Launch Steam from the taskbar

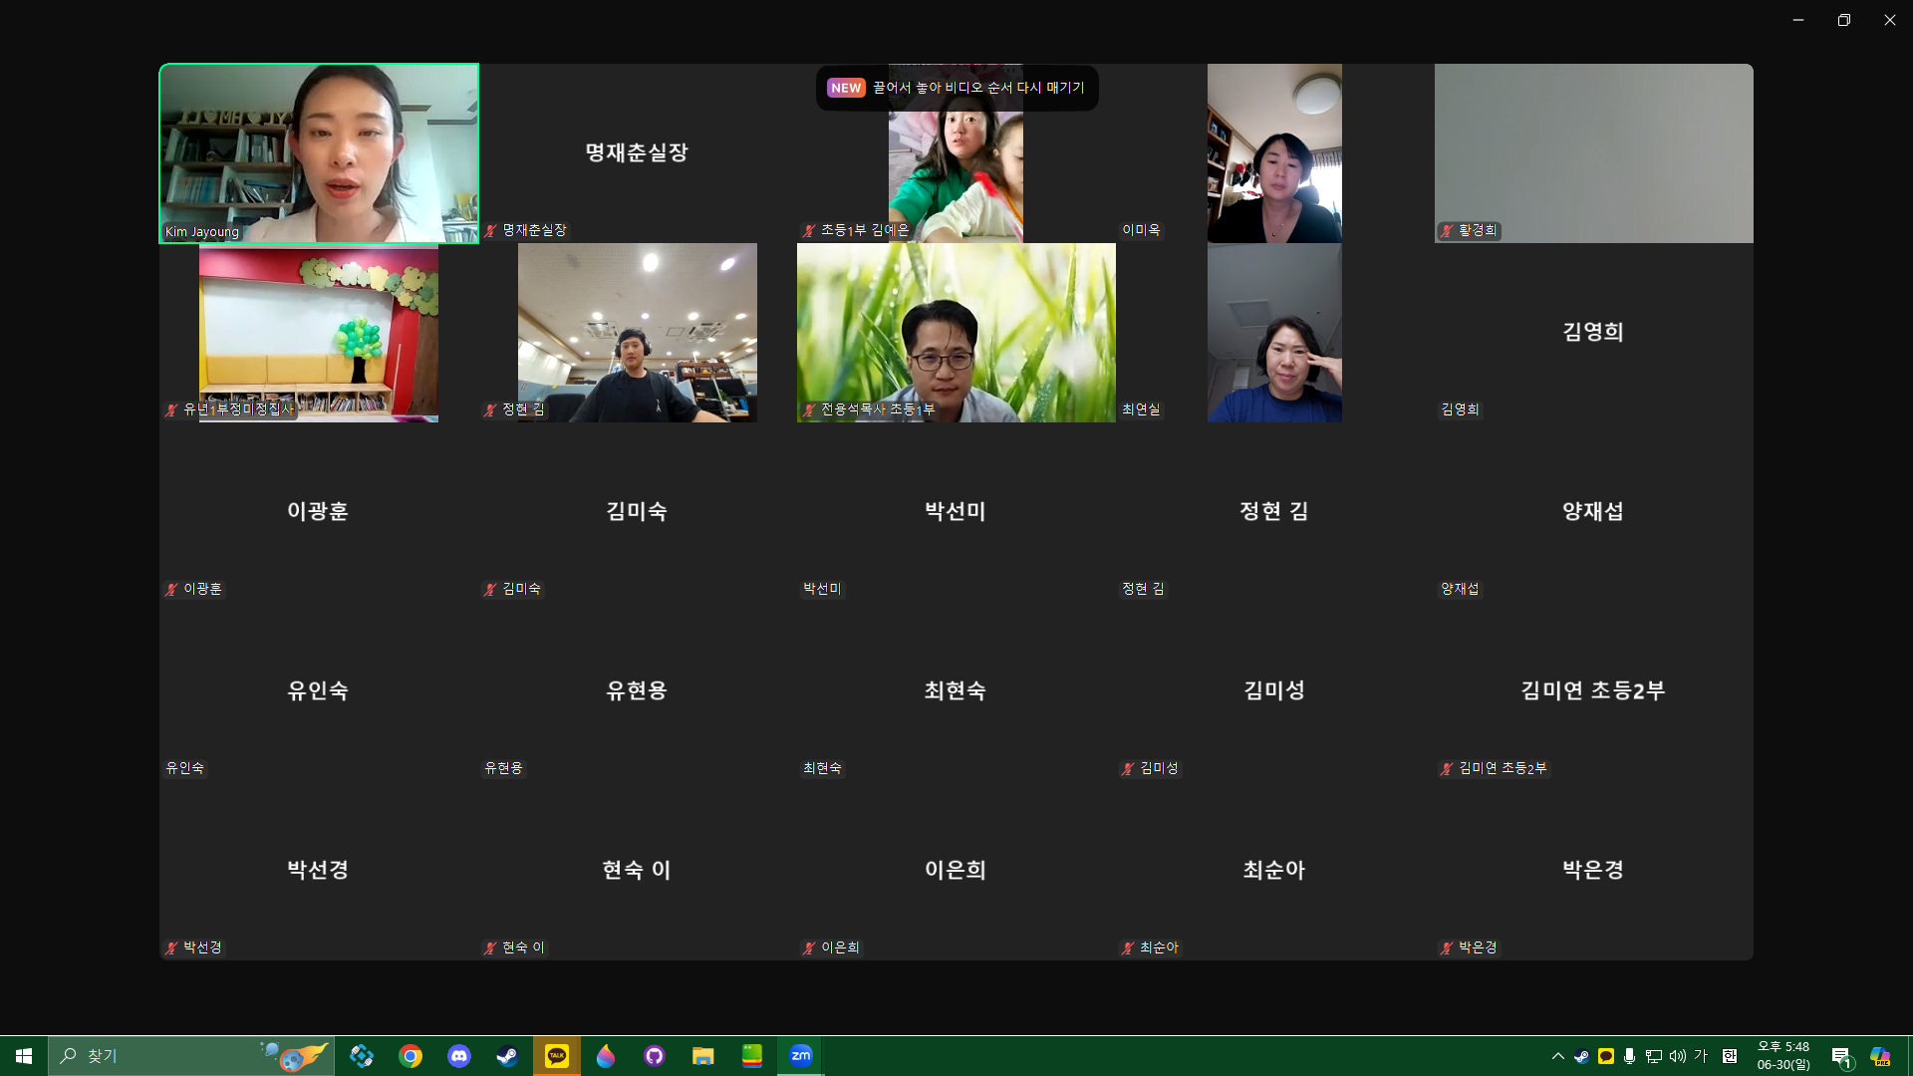(x=507, y=1056)
